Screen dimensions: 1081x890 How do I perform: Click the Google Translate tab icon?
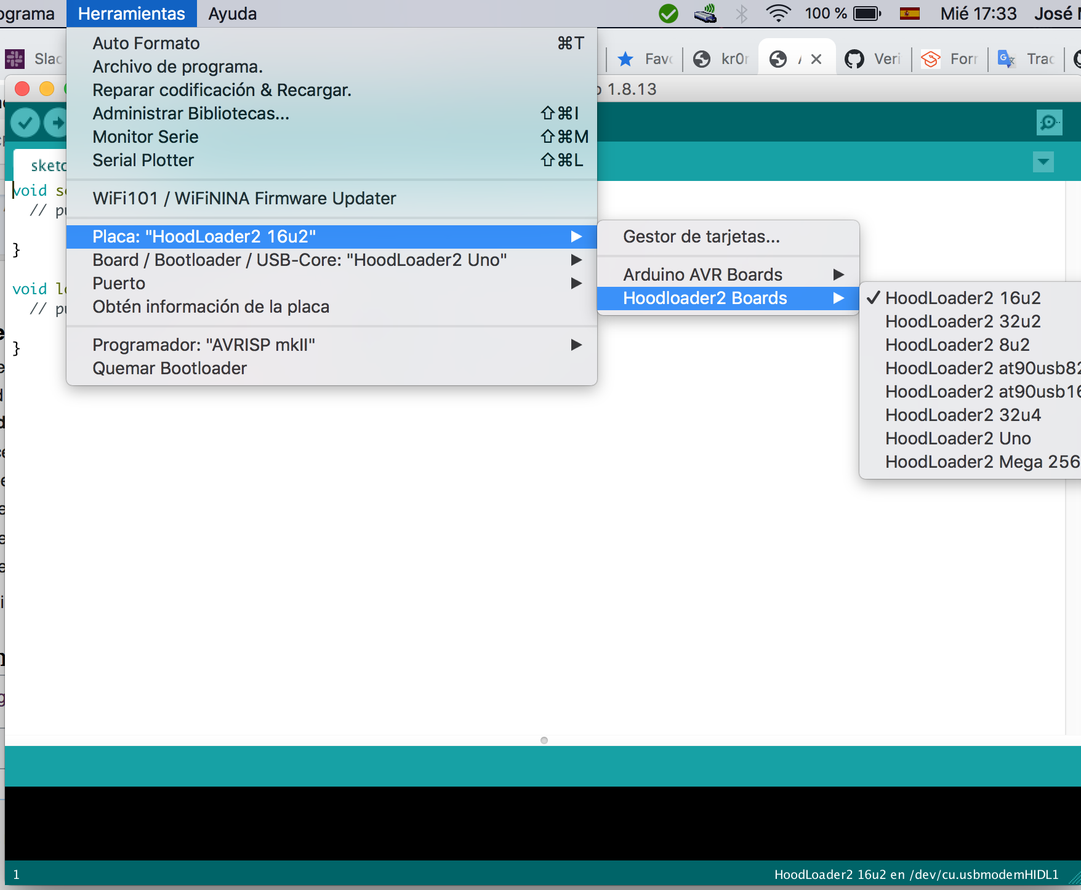pos(1006,59)
